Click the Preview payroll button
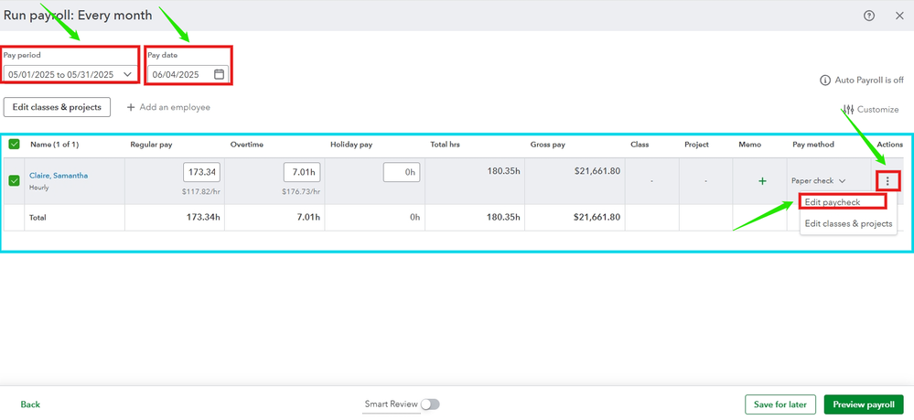This screenshot has width=914, height=420. [x=864, y=404]
